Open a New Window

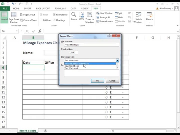(104, 13)
